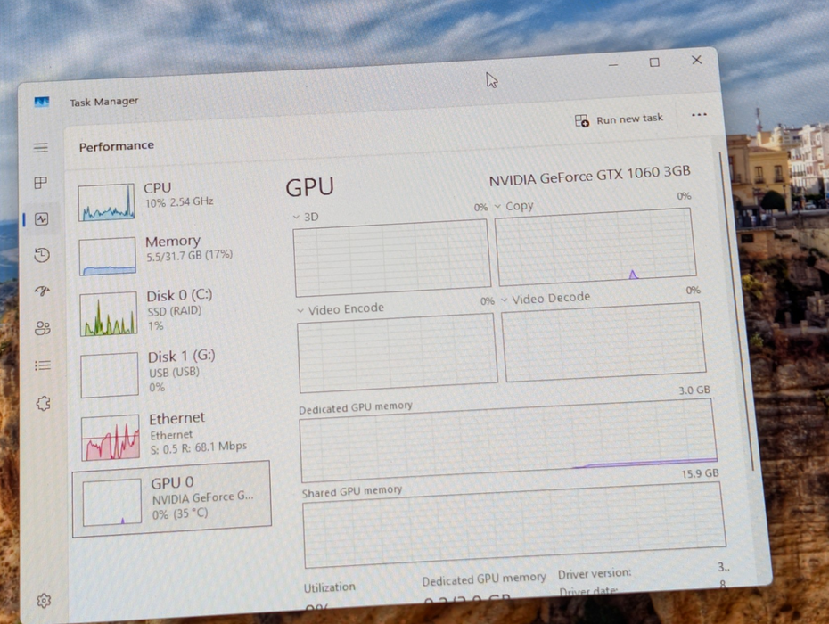Select the GPU 0 performance item

[x=172, y=499]
